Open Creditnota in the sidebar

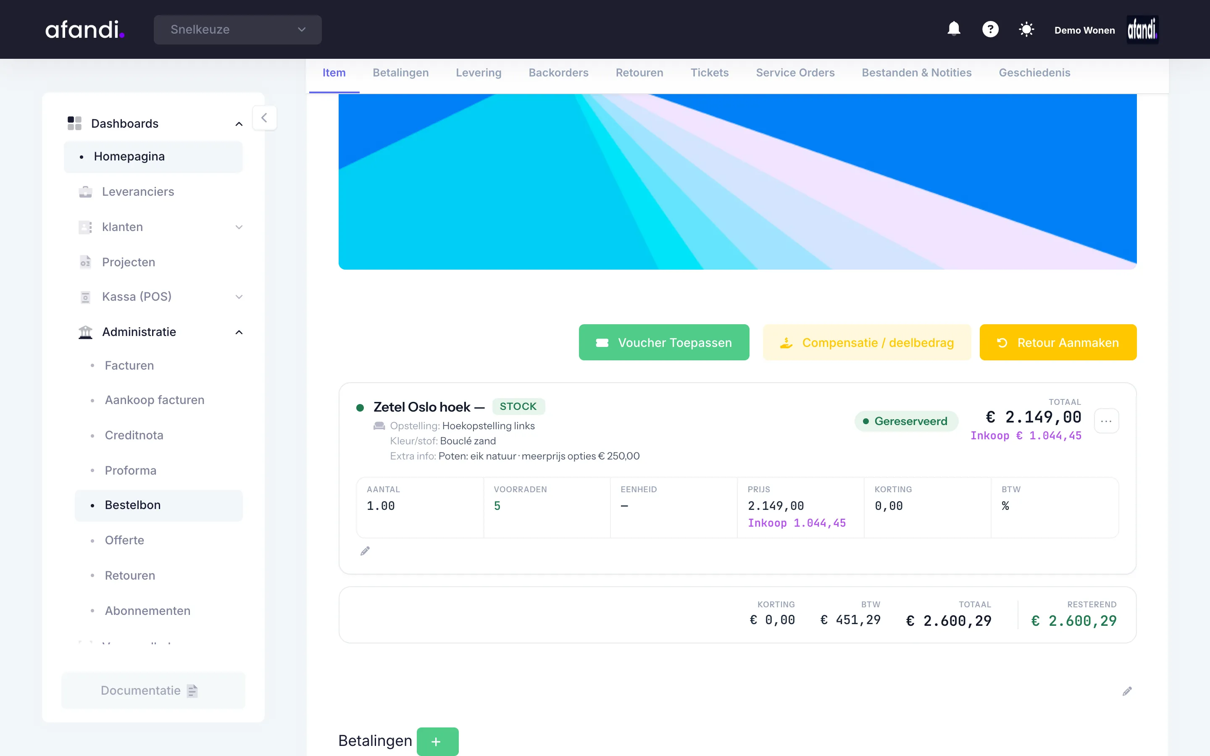134,436
